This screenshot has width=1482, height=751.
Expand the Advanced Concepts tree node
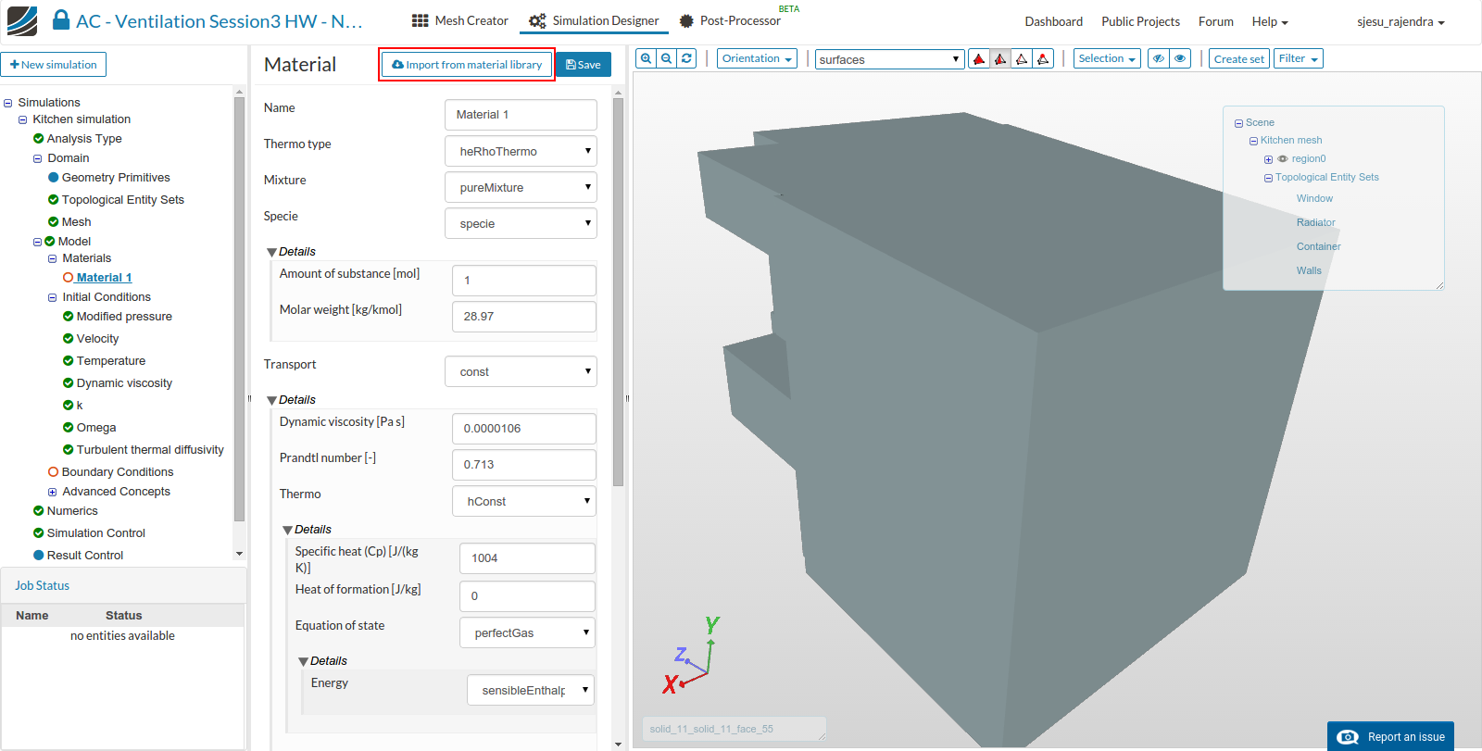coord(53,492)
